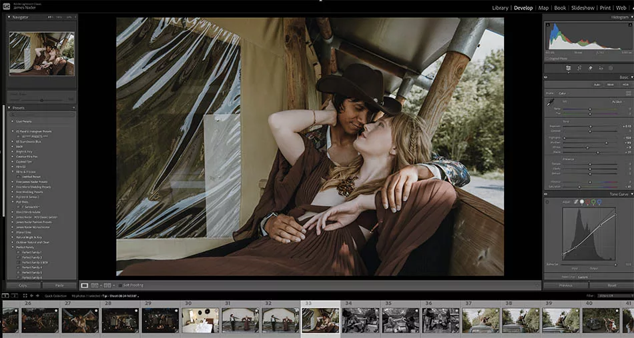Toggle Basic panel visibility eye switch

546,77
